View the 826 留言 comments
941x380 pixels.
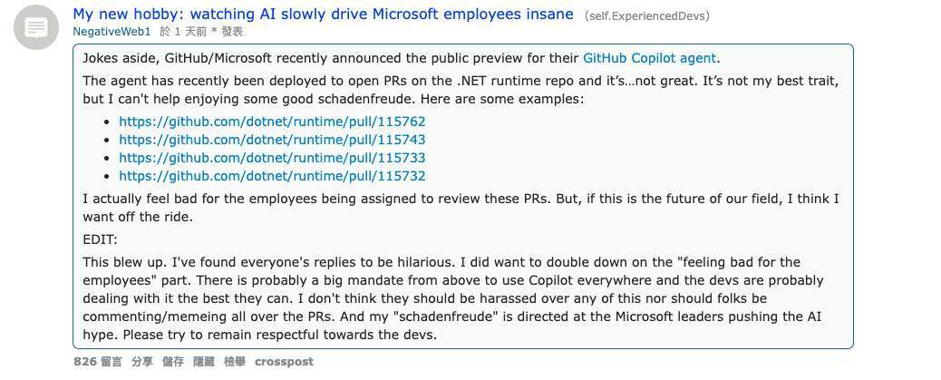[97, 361]
